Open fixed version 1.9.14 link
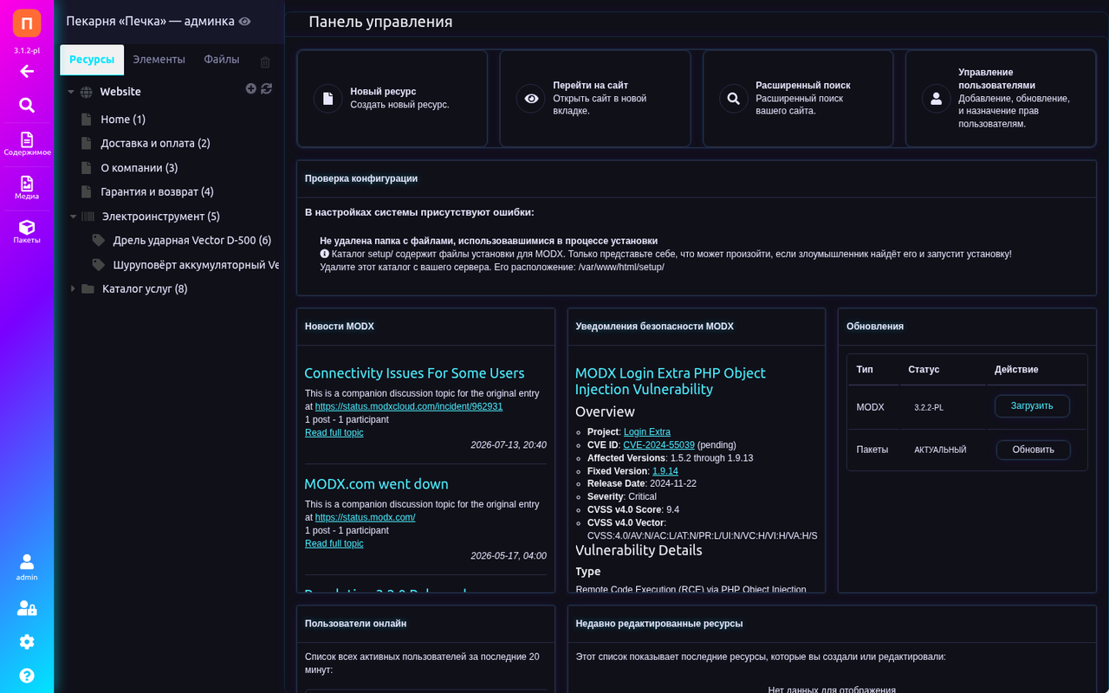Image resolution: width=1109 pixels, height=693 pixels. tap(665, 470)
